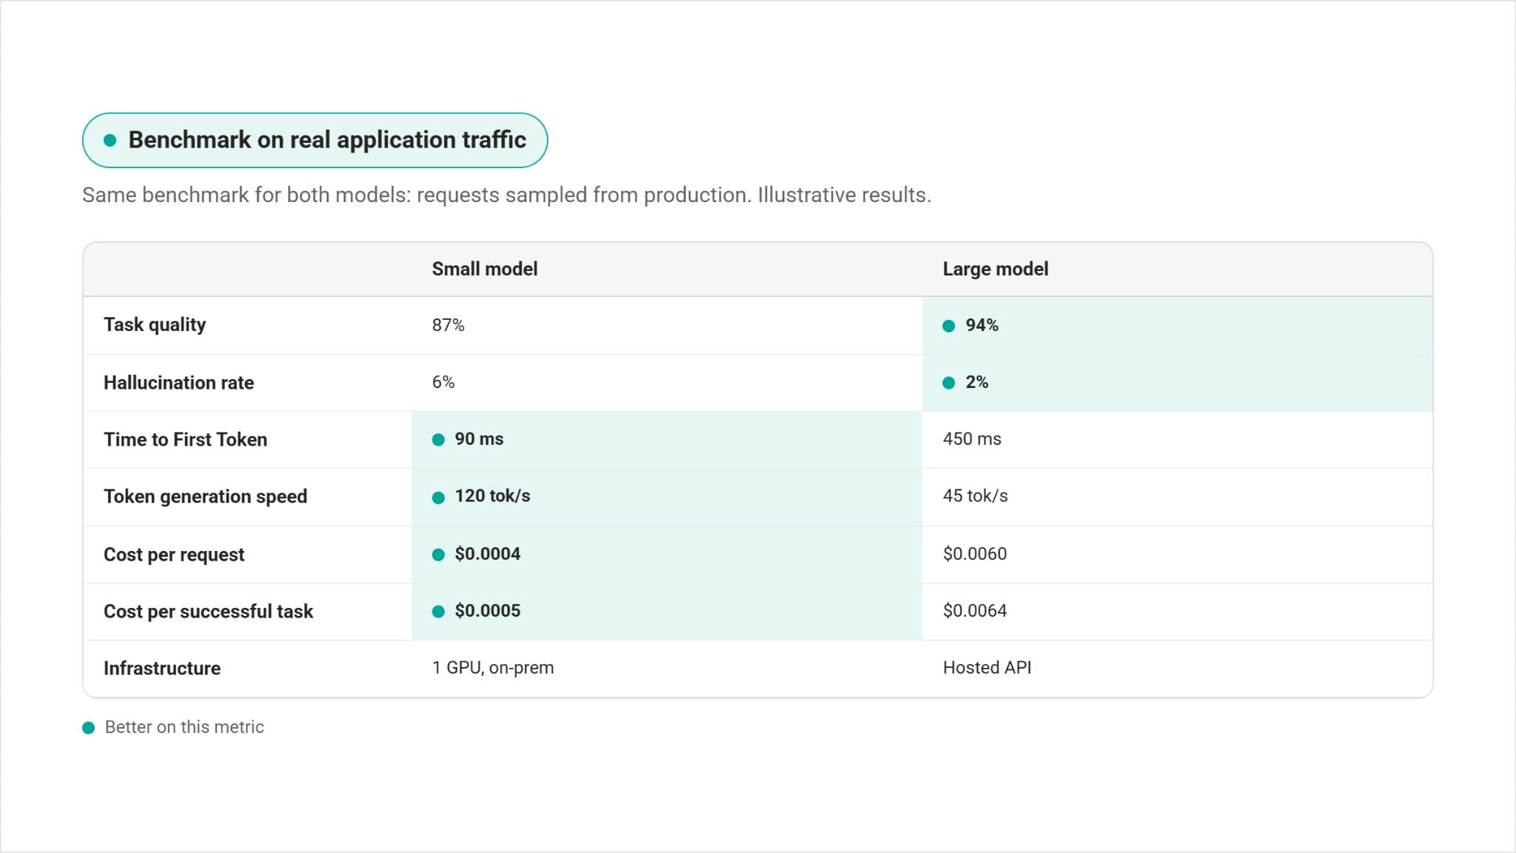Click the "1 GPU, on-prem" cell
This screenshot has height=853, width=1516.
493,668
